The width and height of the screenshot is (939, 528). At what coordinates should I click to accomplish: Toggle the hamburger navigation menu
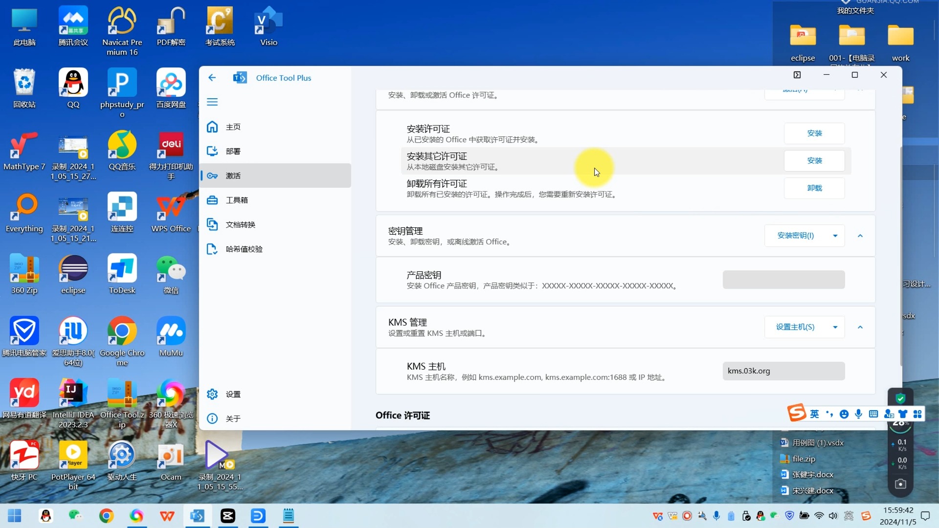[x=212, y=102]
